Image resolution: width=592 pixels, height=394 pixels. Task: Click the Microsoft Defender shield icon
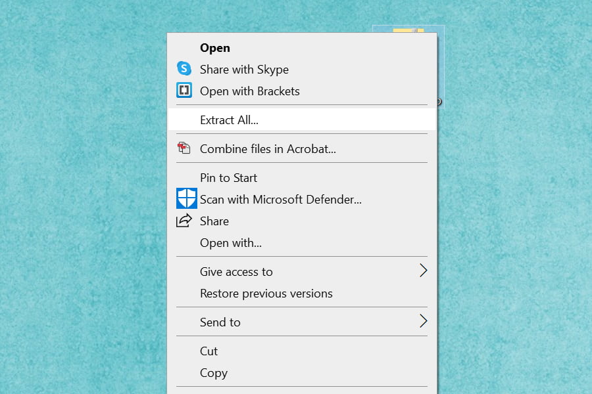187,198
